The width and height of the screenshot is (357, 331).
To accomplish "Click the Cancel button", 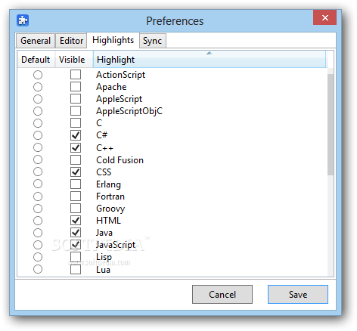I will point(222,294).
